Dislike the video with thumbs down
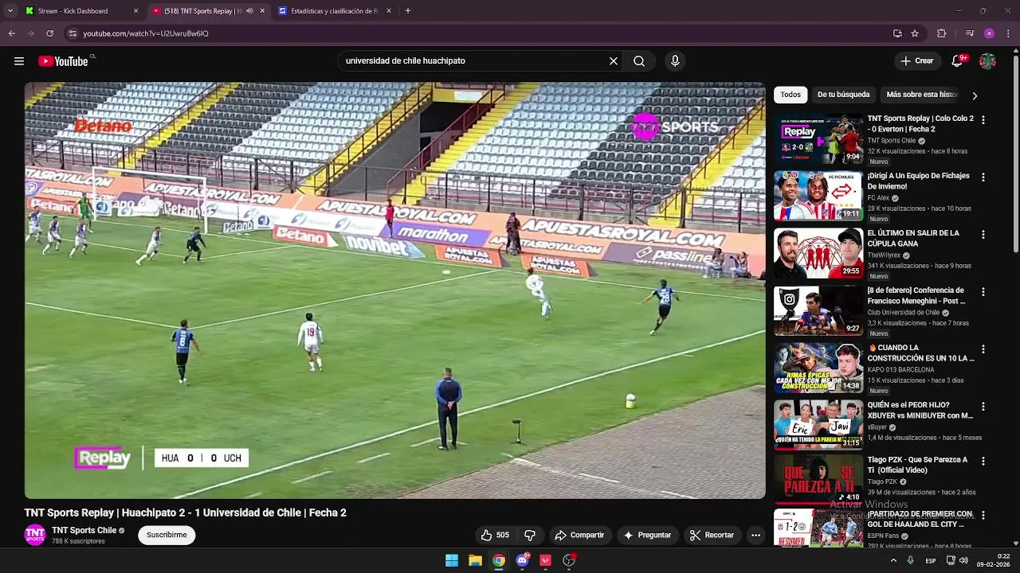 coord(529,535)
